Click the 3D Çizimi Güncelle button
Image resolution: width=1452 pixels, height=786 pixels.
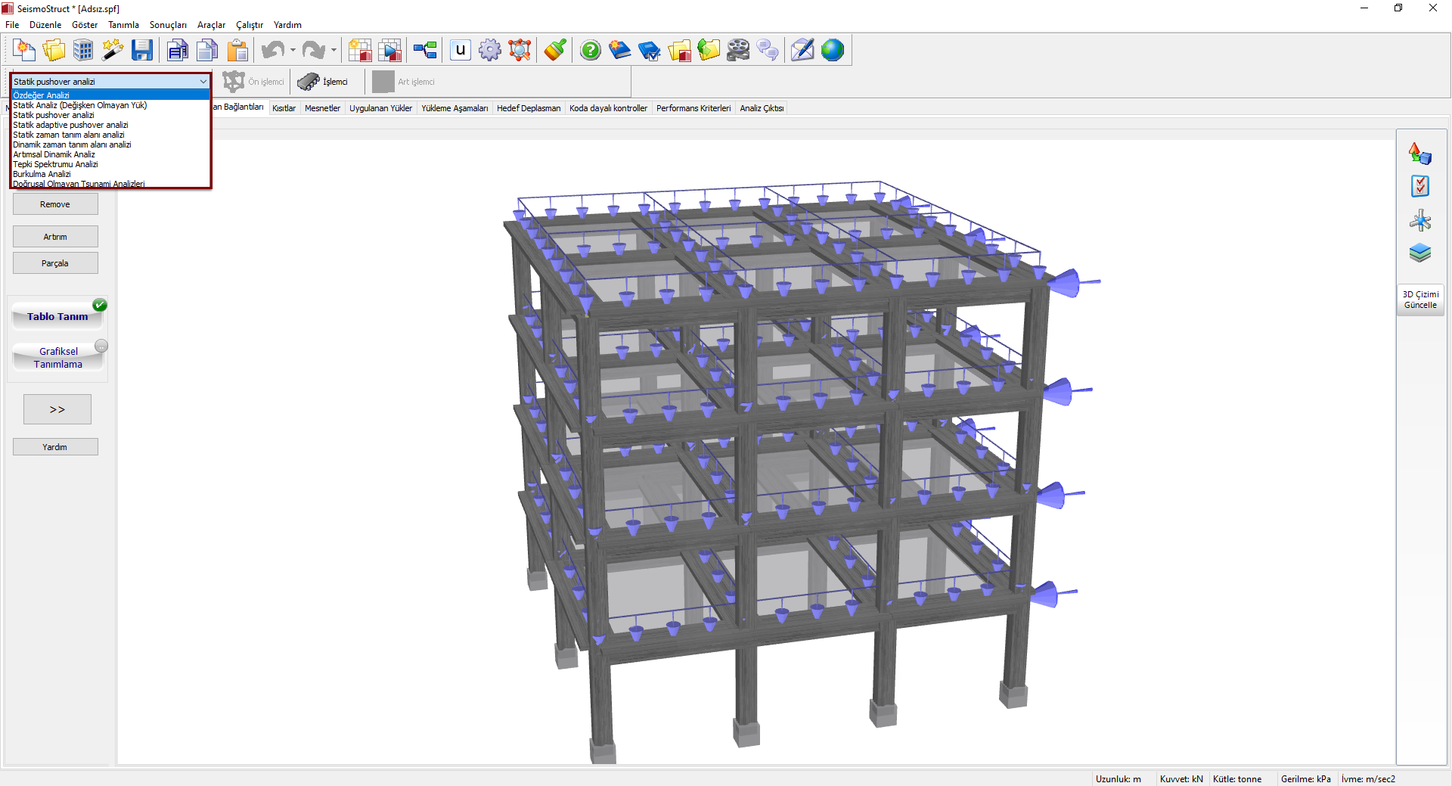point(1420,300)
